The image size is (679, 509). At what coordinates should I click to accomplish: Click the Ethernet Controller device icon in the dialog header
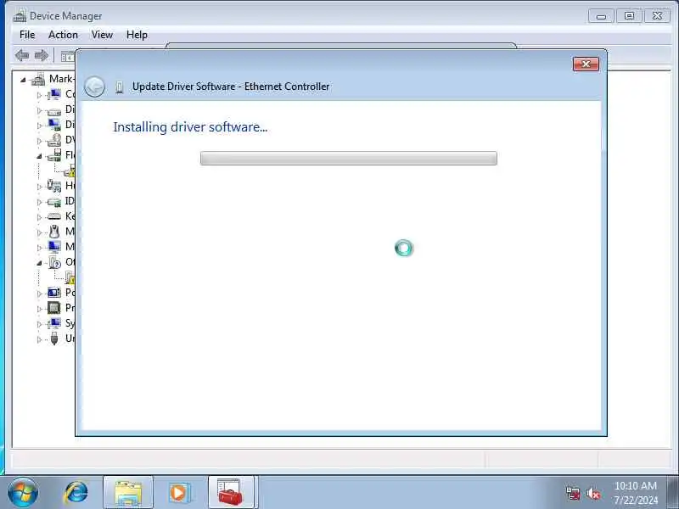120,87
